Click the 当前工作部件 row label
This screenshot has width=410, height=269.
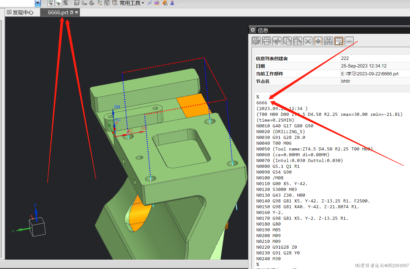coord(270,74)
